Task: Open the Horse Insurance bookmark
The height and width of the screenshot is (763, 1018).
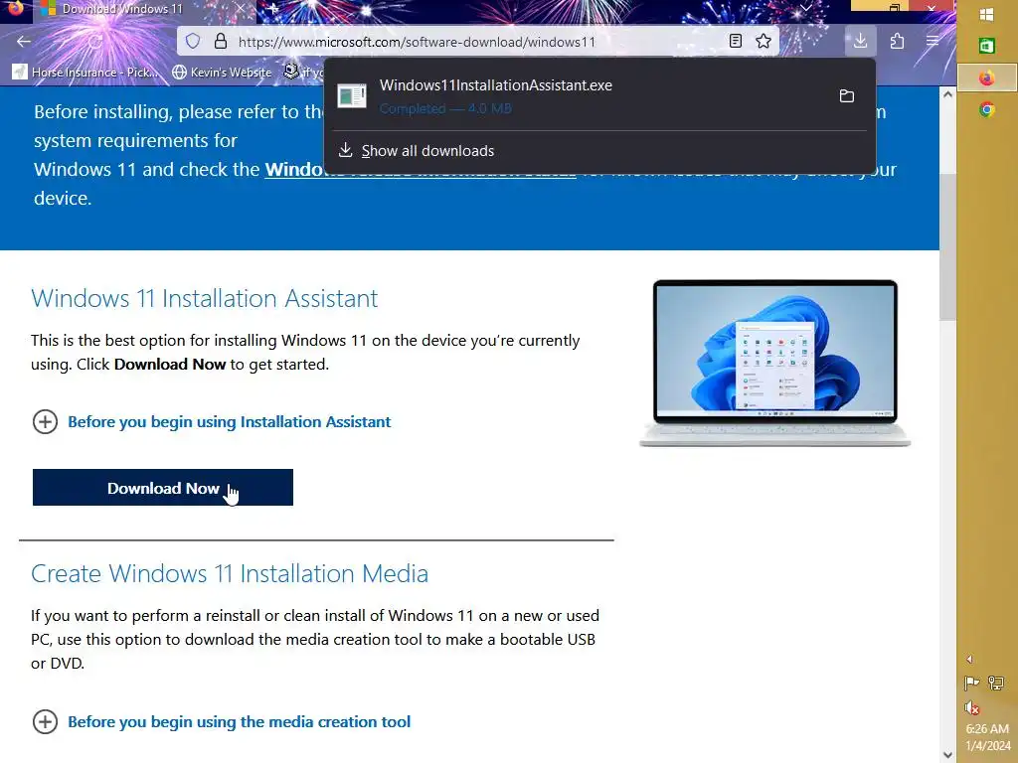Action: pos(85,72)
